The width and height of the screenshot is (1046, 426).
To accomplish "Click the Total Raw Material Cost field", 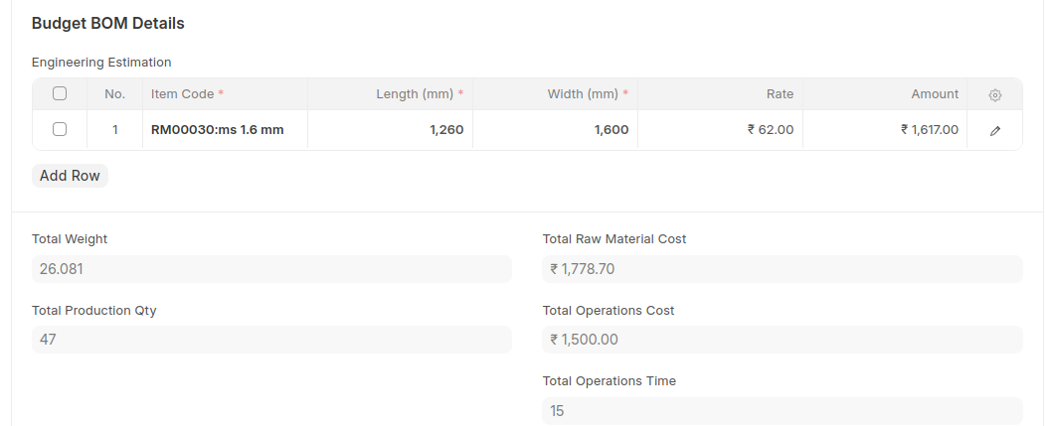I will tap(783, 268).
